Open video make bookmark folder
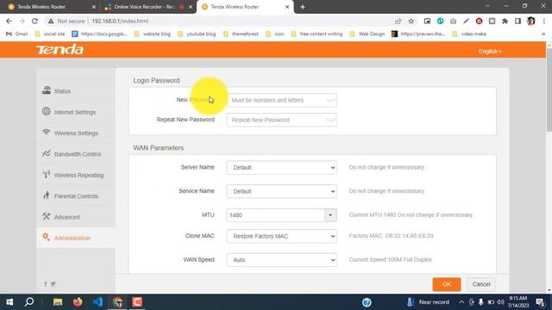Viewport: 552px width, 310px height. pyautogui.click(x=469, y=34)
